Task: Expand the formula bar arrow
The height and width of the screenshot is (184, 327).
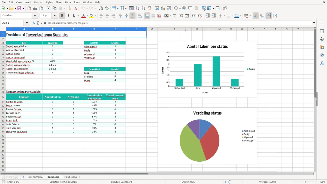Action: click(314, 23)
